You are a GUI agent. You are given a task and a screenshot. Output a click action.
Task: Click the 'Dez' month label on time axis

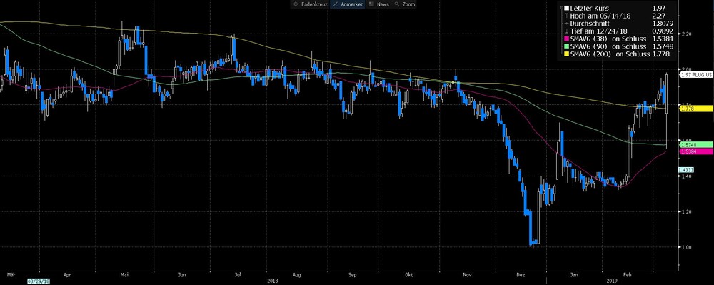tap(522, 275)
